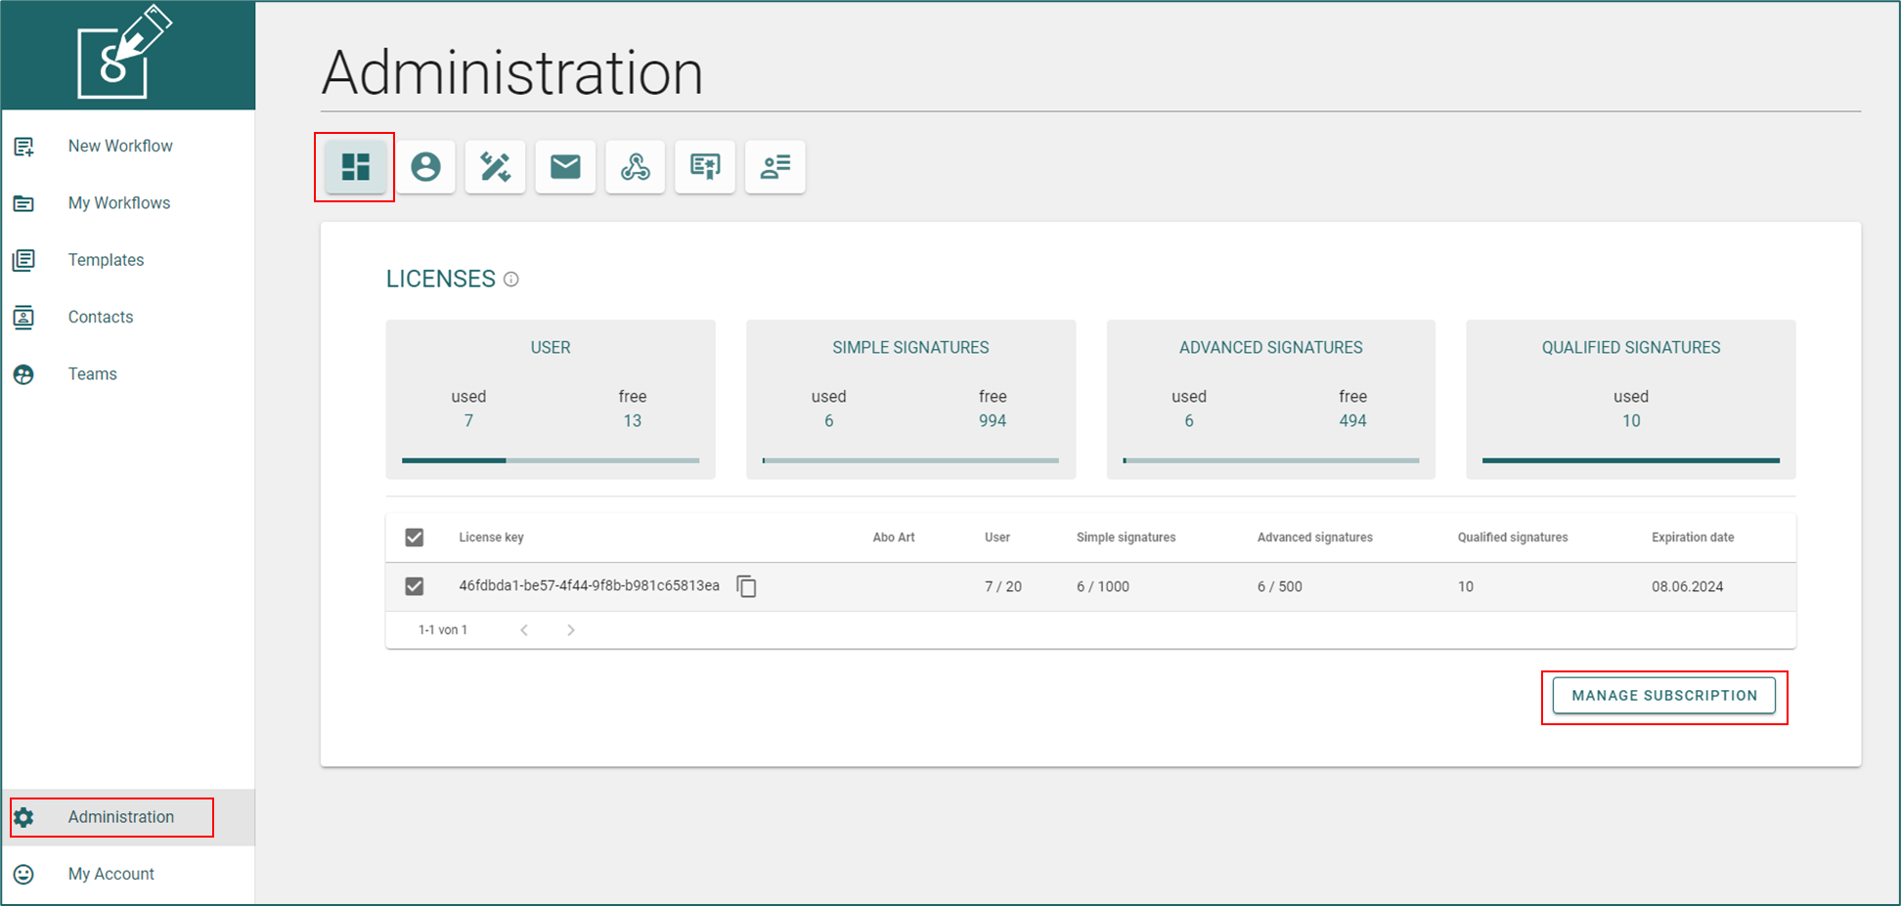The width and height of the screenshot is (1901, 906).
Task: Click the 6 / 1000 simple signatures cell
Action: click(x=1103, y=586)
